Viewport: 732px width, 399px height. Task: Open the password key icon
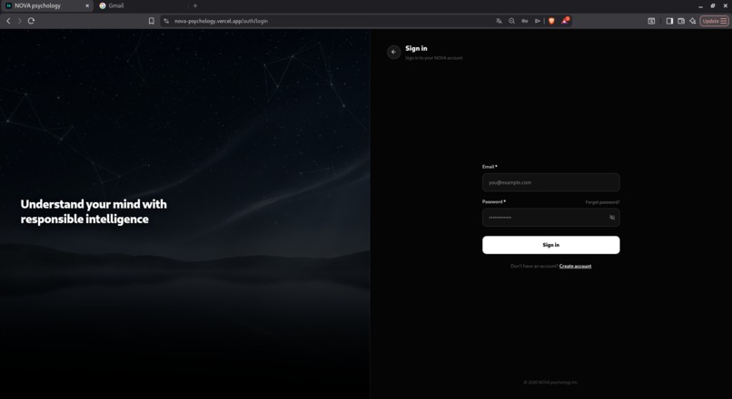point(525,21)
